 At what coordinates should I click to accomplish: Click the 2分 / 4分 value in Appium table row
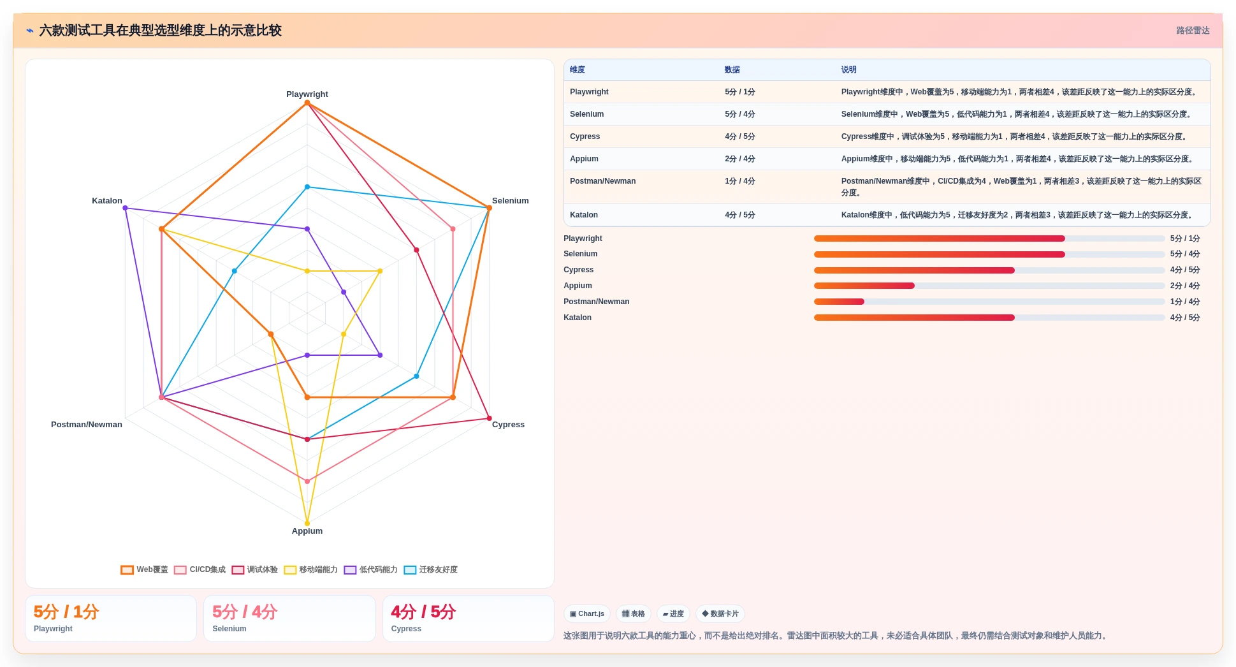pos(740,159)
